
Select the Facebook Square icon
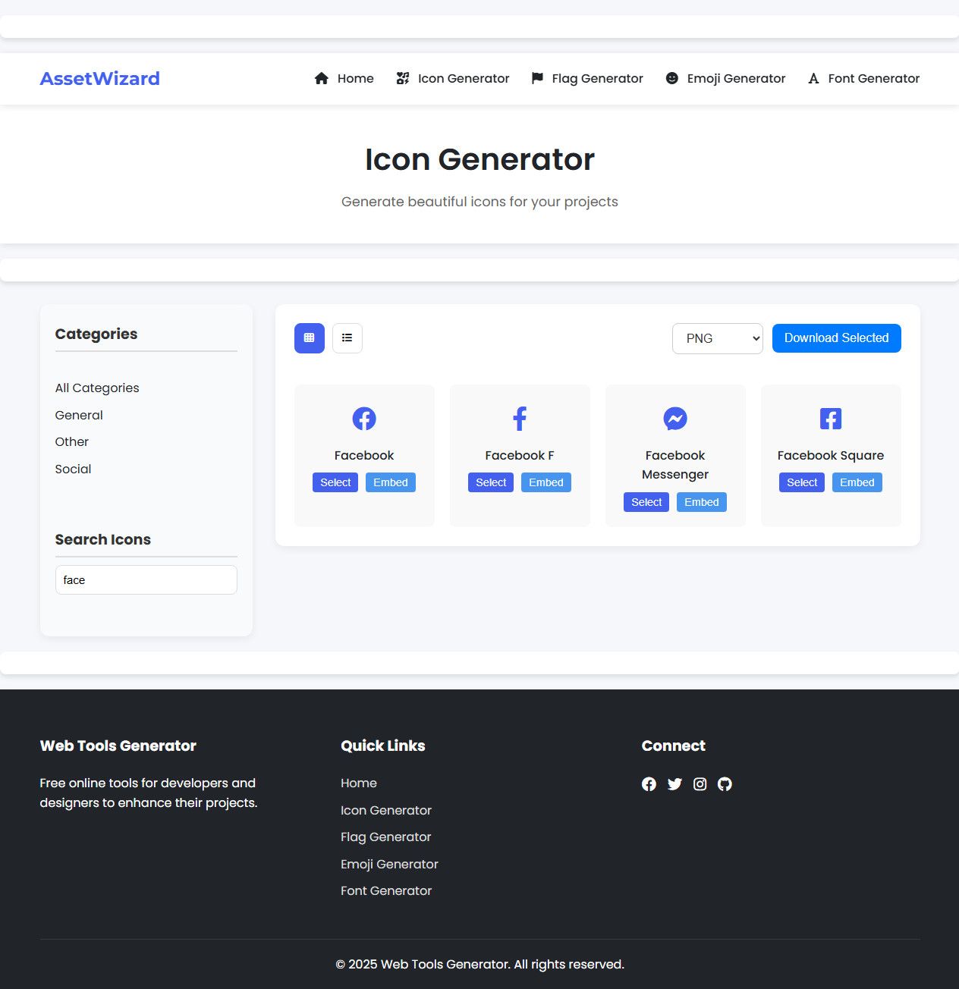802,482
